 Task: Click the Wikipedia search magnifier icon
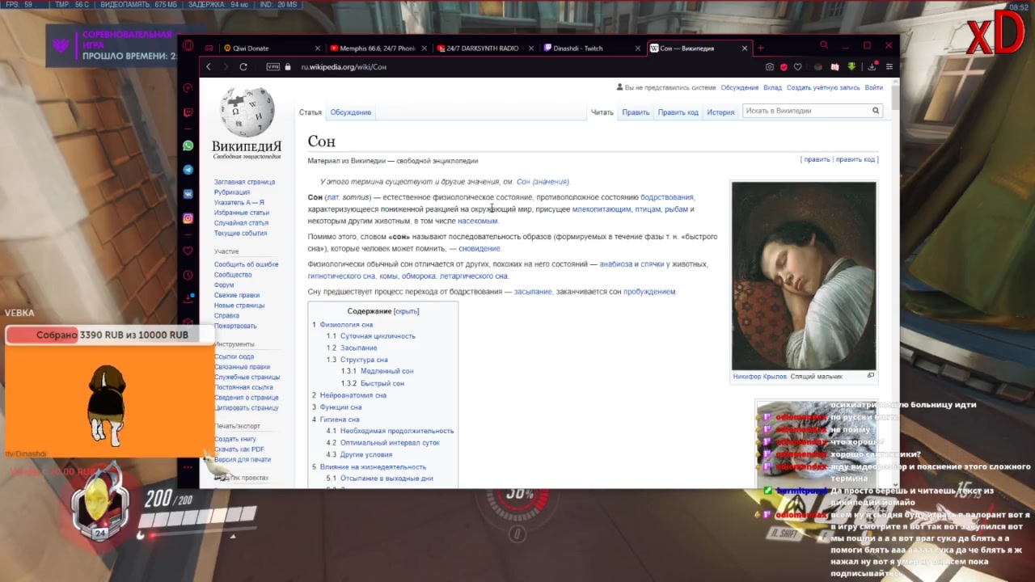(875, 111)
